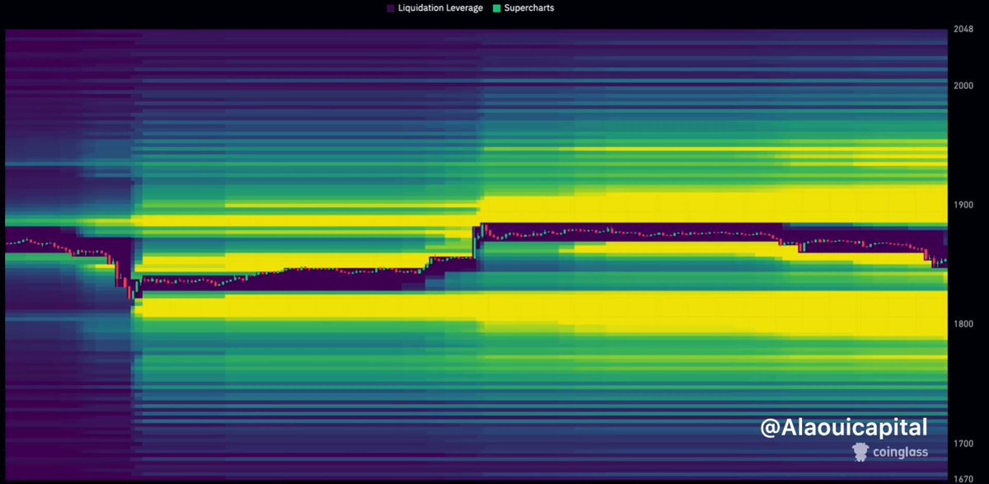Screen dimensions: 989x484
Task: Click the 1670 price axis label
Action: tap(964, 478)
